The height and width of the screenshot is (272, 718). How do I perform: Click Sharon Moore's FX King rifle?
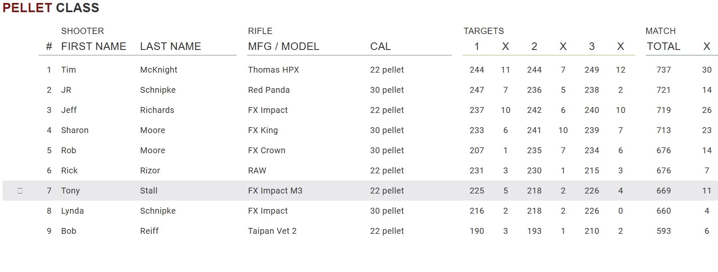(263, 130)
